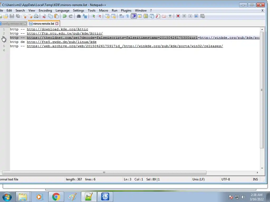270x202 pixels.
Task: Click the Close All documents toolbar icon
Action: (x=30, y=16)
